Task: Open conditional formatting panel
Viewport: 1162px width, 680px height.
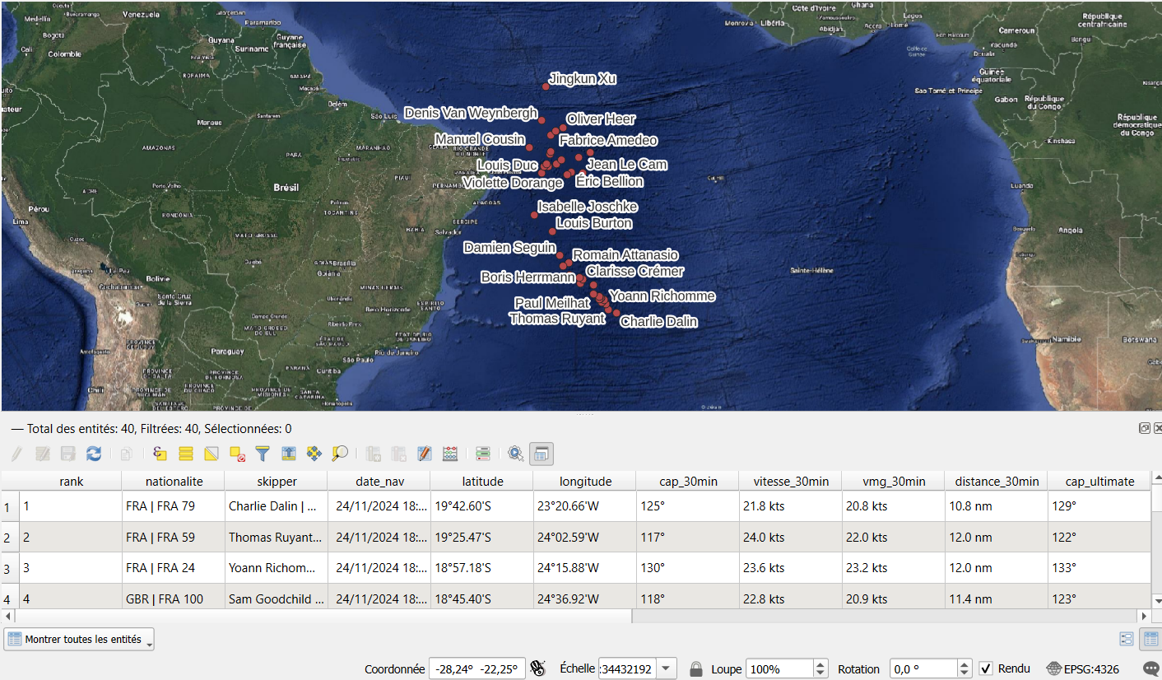Action: (483, 454)
